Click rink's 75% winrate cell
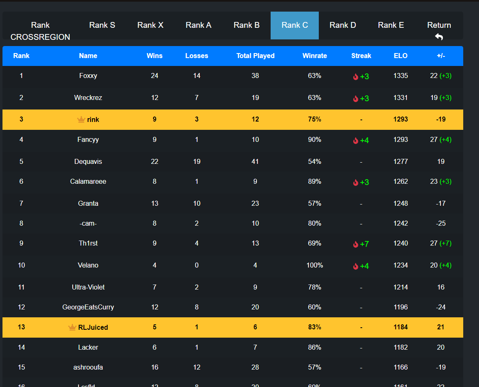The height and width of the screenshot is (387, 479). click(x=315, y=119)
